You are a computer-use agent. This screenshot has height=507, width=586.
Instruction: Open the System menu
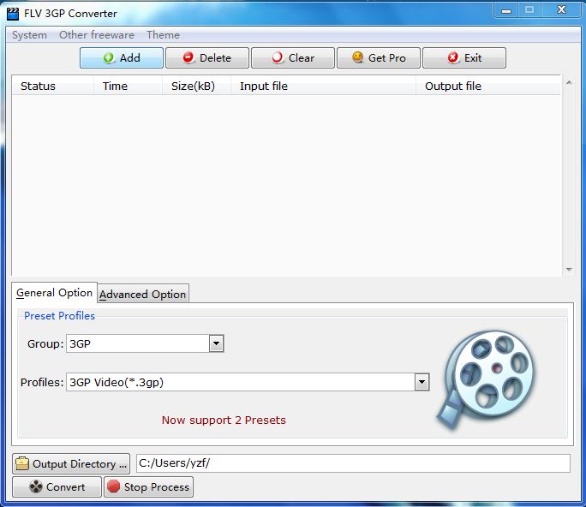tap(29, 35)
